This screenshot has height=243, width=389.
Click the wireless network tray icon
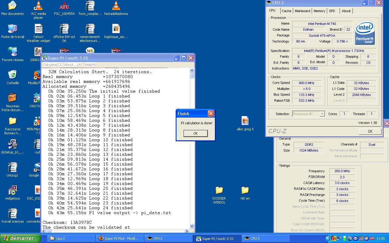[339, 238]
